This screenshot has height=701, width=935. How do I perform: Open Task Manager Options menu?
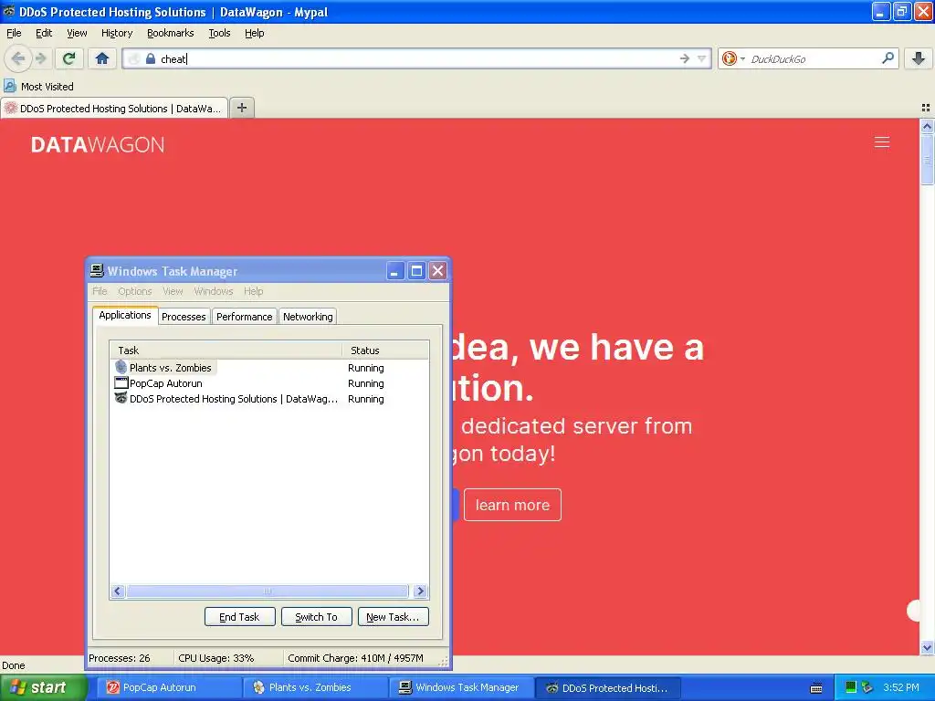[135, 291]
